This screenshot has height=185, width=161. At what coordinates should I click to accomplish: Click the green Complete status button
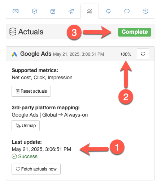click(135, 32)
